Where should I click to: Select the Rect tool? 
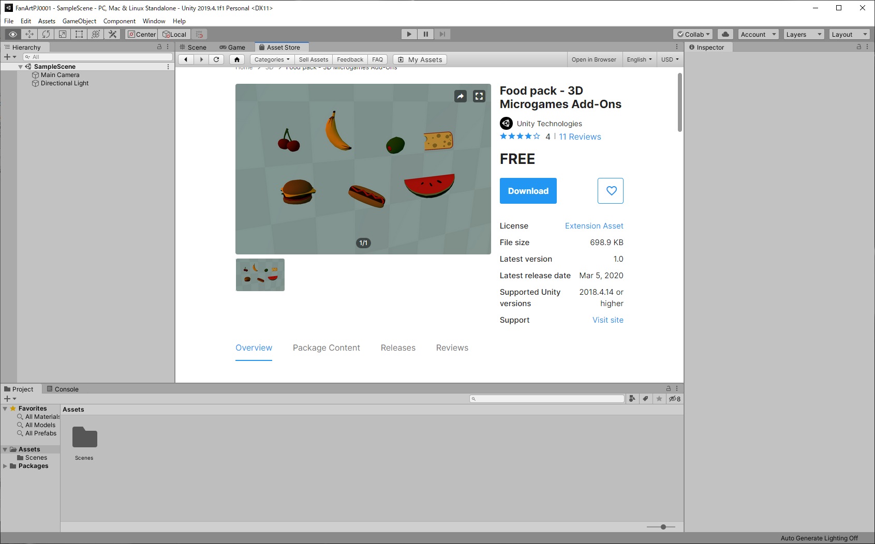tap(79, 34)
